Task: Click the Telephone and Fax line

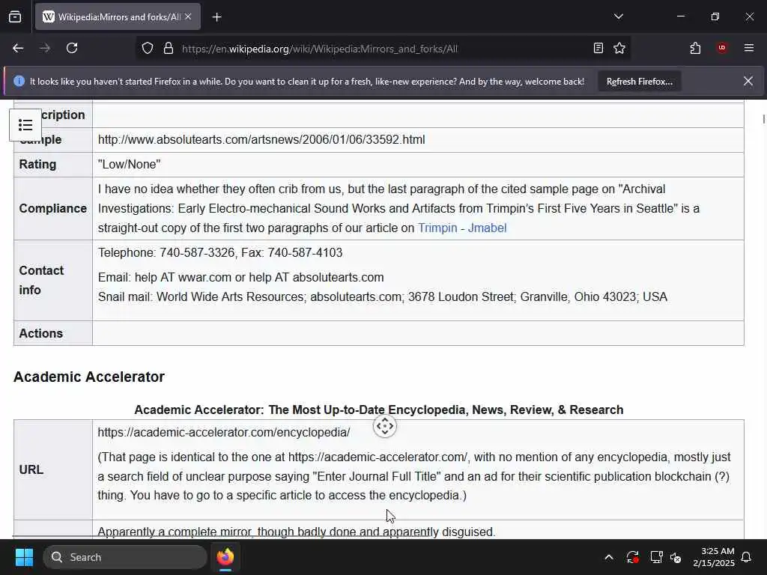Action: 220,253
